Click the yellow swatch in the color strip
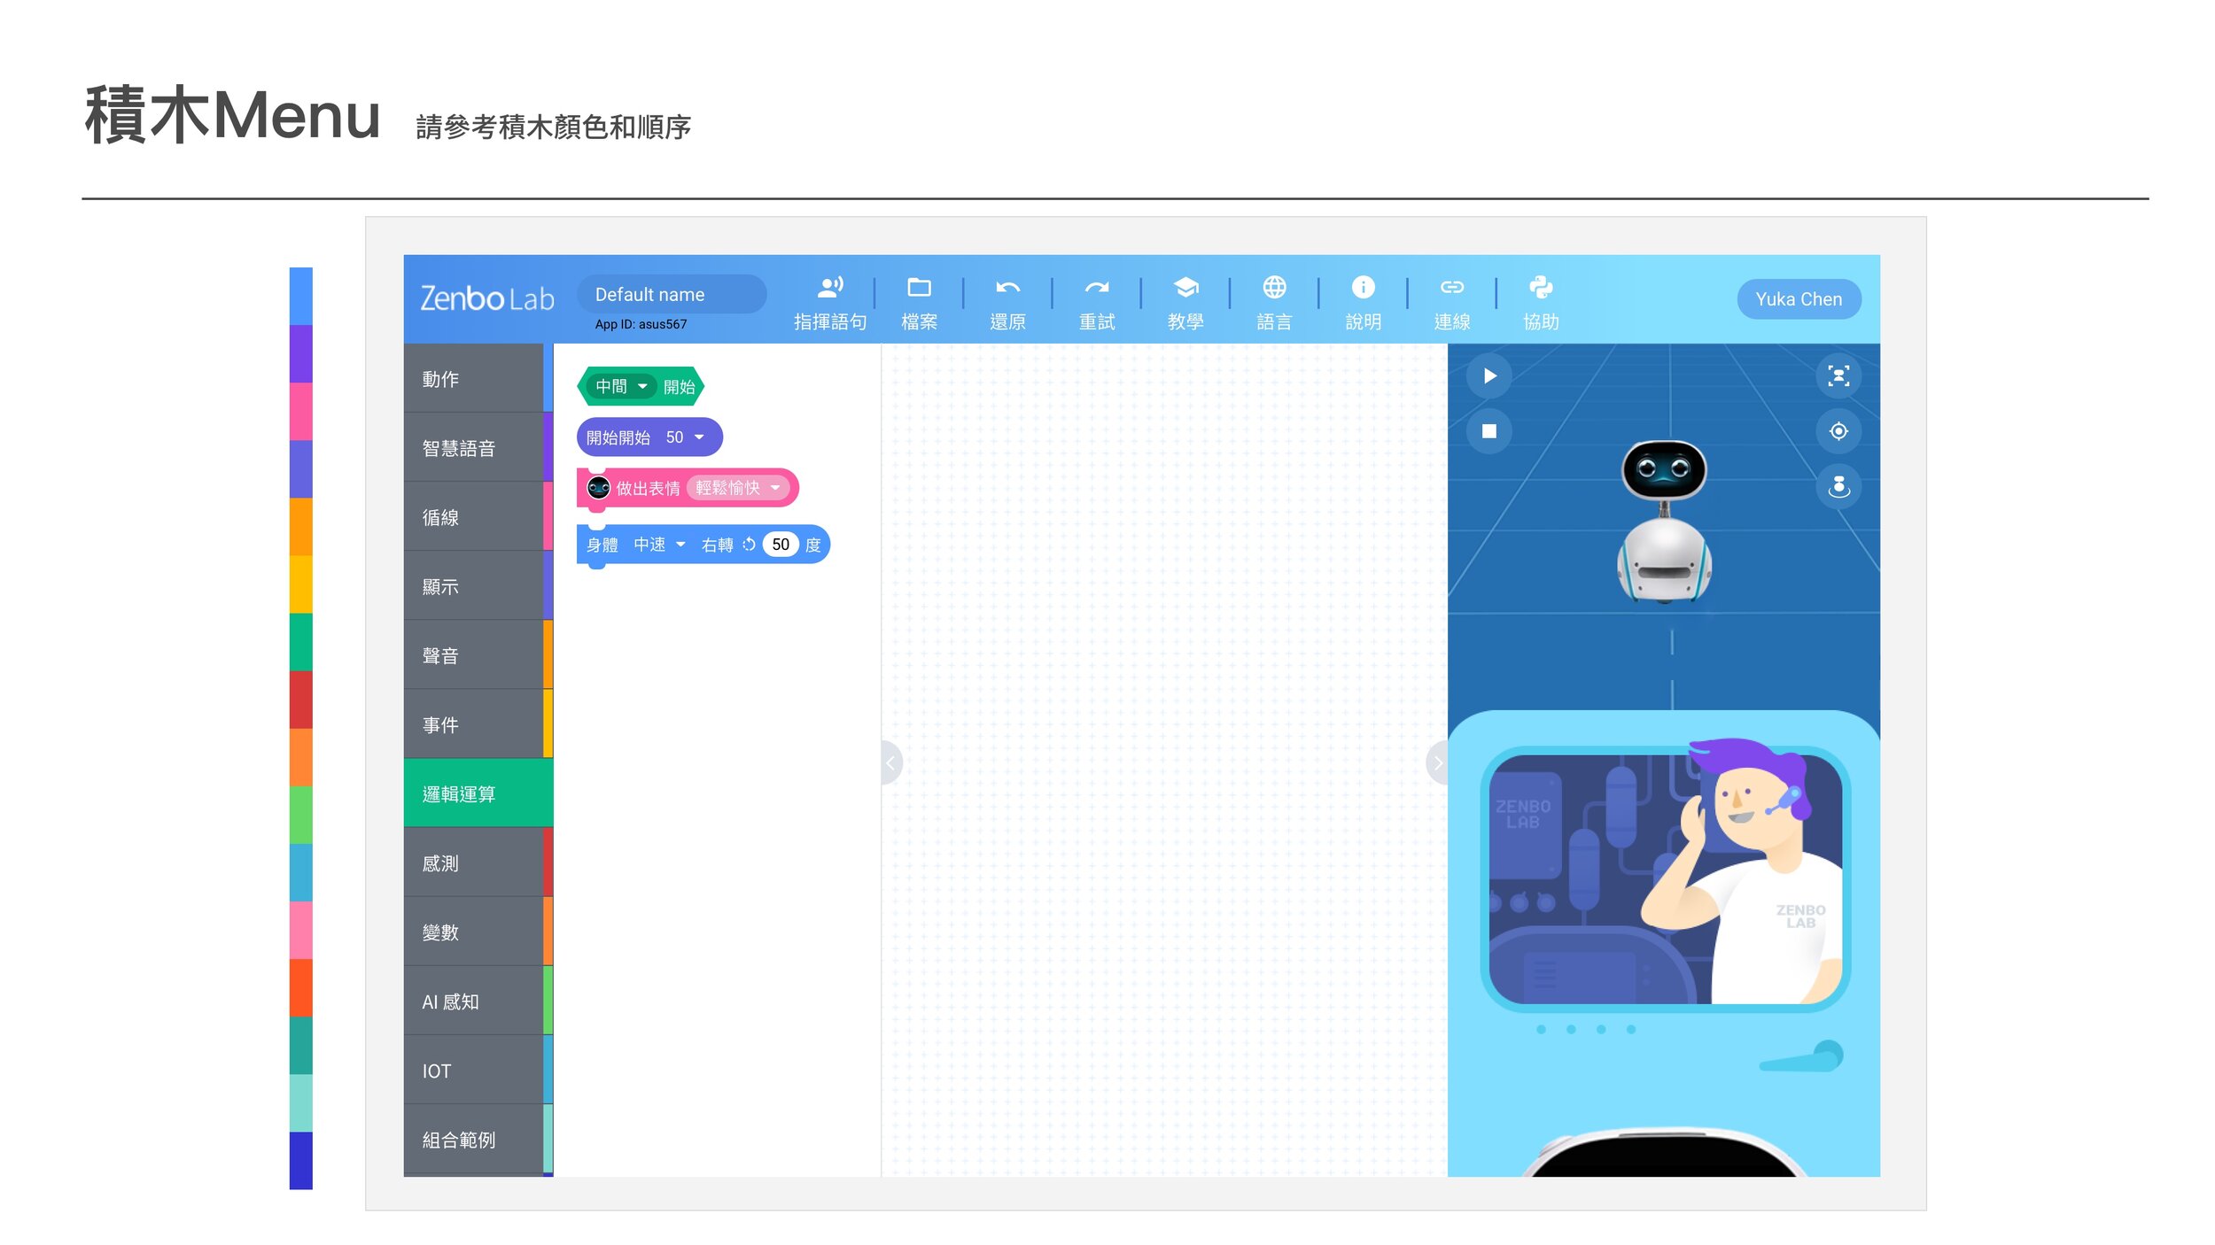Viewport: 2215px width, 1245px height. 301,584
